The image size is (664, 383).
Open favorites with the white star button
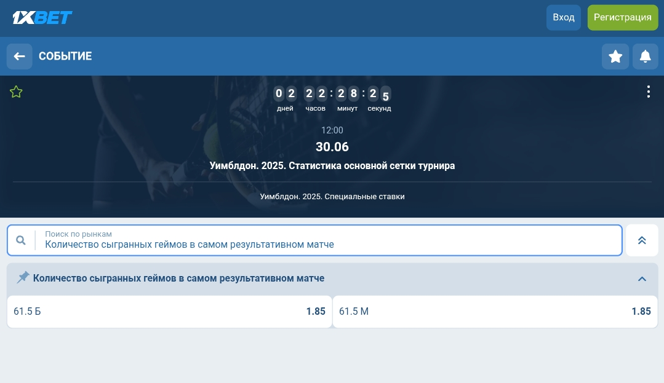click(615, 57)
